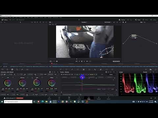Switch to the Fairlight page
The width and height of the screenshot is (158, 118).
click(x=99, y=98)
